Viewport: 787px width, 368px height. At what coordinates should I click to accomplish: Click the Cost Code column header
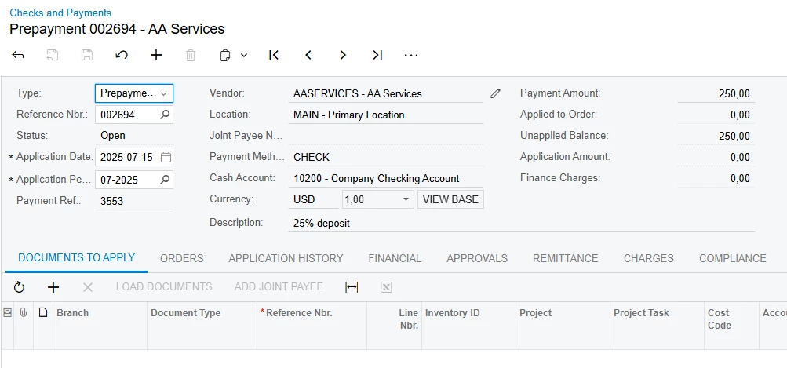[732, 326]
